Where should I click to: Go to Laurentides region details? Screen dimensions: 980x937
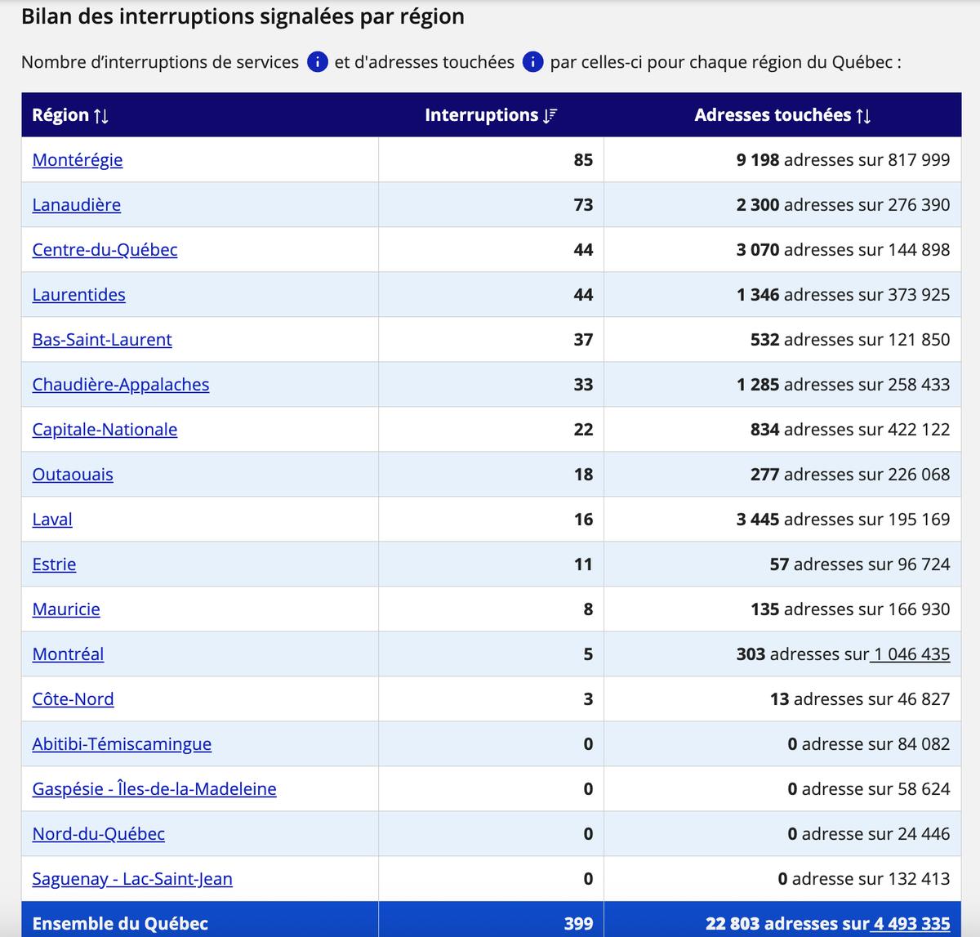pyautogui.click(x=79, y=295)
